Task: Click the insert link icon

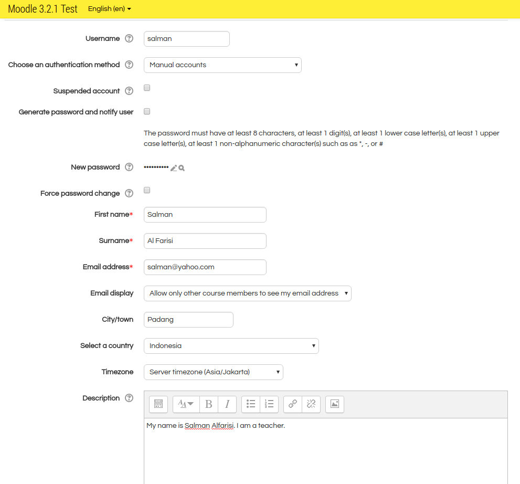Action: 293,404
